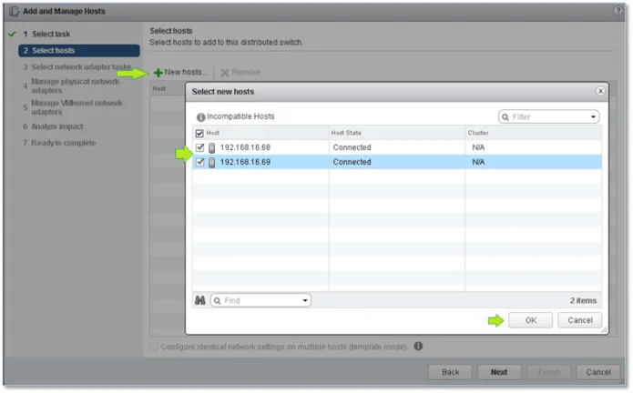Open the Filter dropdown arrow
The image size is (633, 393).
pos(593,117)
